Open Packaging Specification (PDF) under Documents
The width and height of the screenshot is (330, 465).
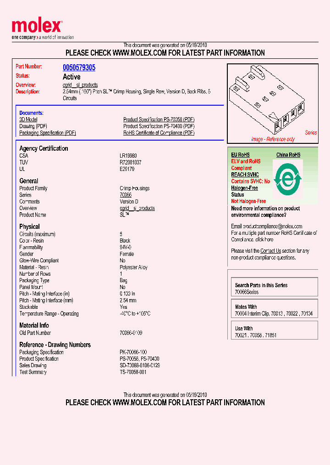47,133
